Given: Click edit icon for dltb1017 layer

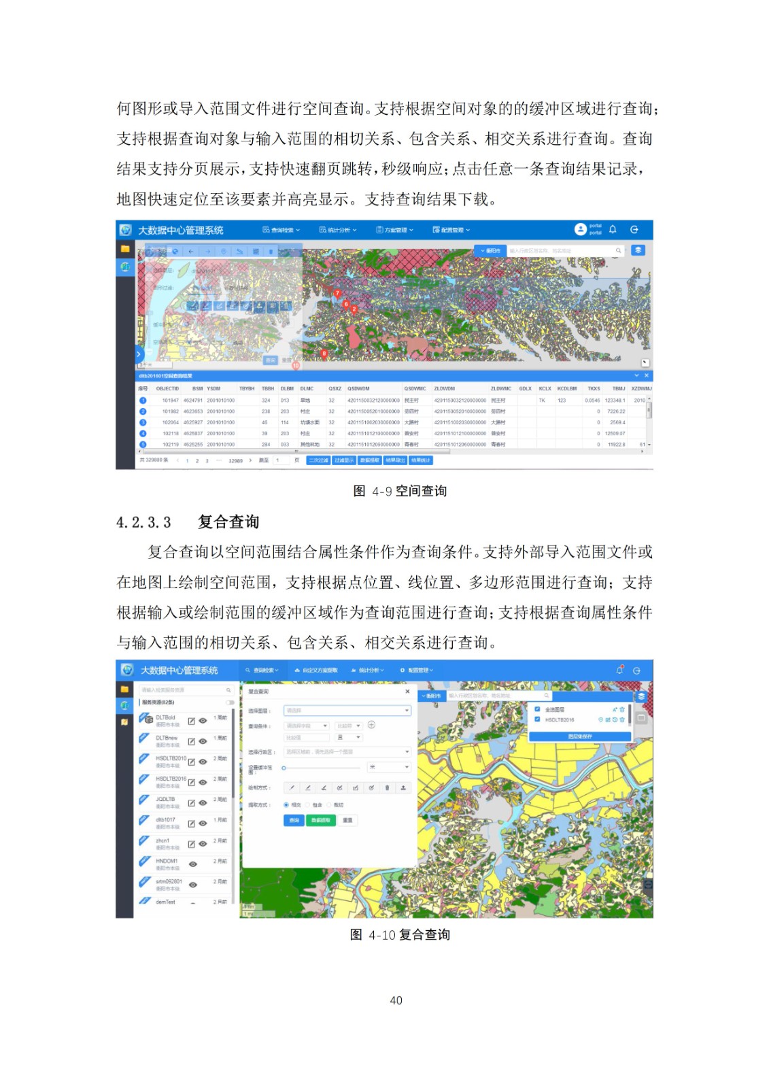Looking at the screenshot, I should pos(191,823).
